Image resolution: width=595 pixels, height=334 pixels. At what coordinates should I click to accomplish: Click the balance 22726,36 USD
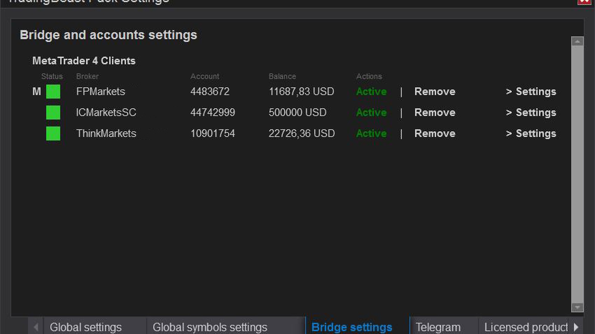302,134
